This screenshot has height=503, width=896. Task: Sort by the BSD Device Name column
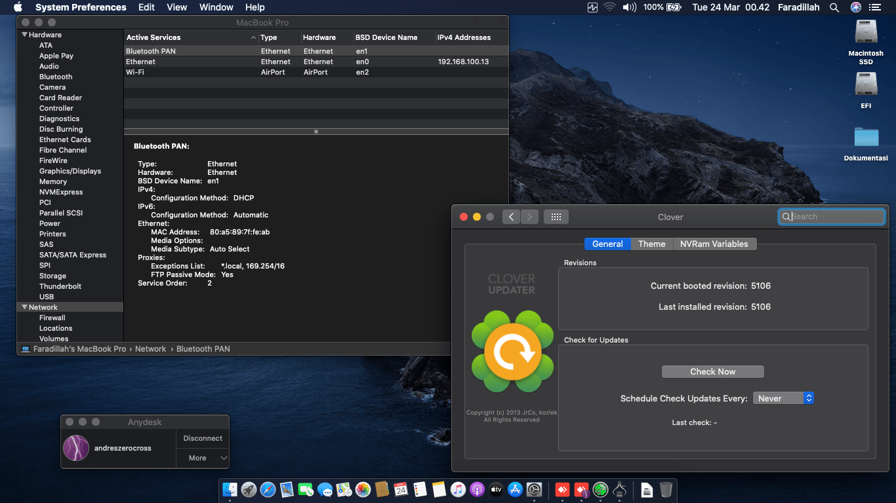394,37
